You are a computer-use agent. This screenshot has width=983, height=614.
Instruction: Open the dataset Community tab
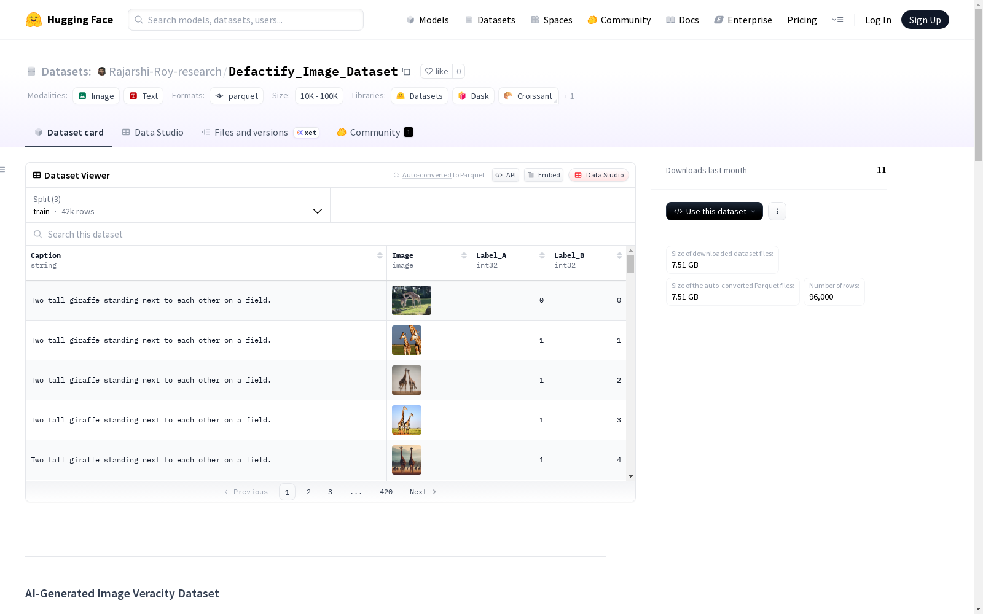coord(375,132)
